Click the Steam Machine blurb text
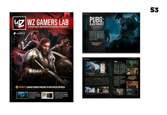Image resolution: width=167 pixels, height=115 pixels. 61,95
